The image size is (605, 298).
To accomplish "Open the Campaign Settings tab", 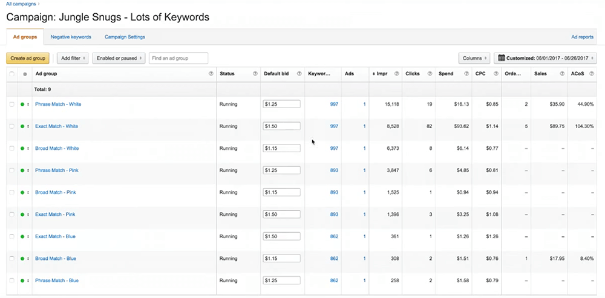I will (x=125, y=37).
